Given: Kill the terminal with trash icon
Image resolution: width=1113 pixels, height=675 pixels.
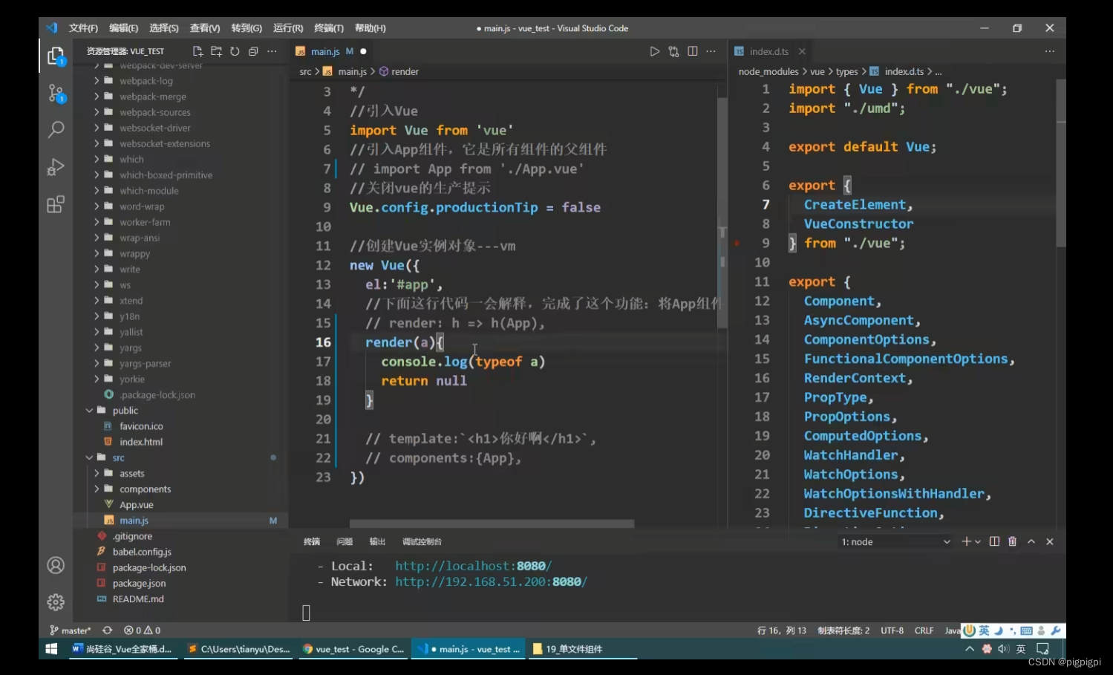Looking at the screenshot, I should (1013, 541).
